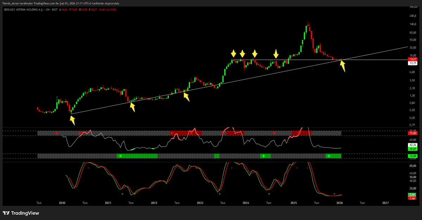The image size is (422, 220).
Task: Click the white 13,75 horizontal line price tag
Action: point(412,63)
